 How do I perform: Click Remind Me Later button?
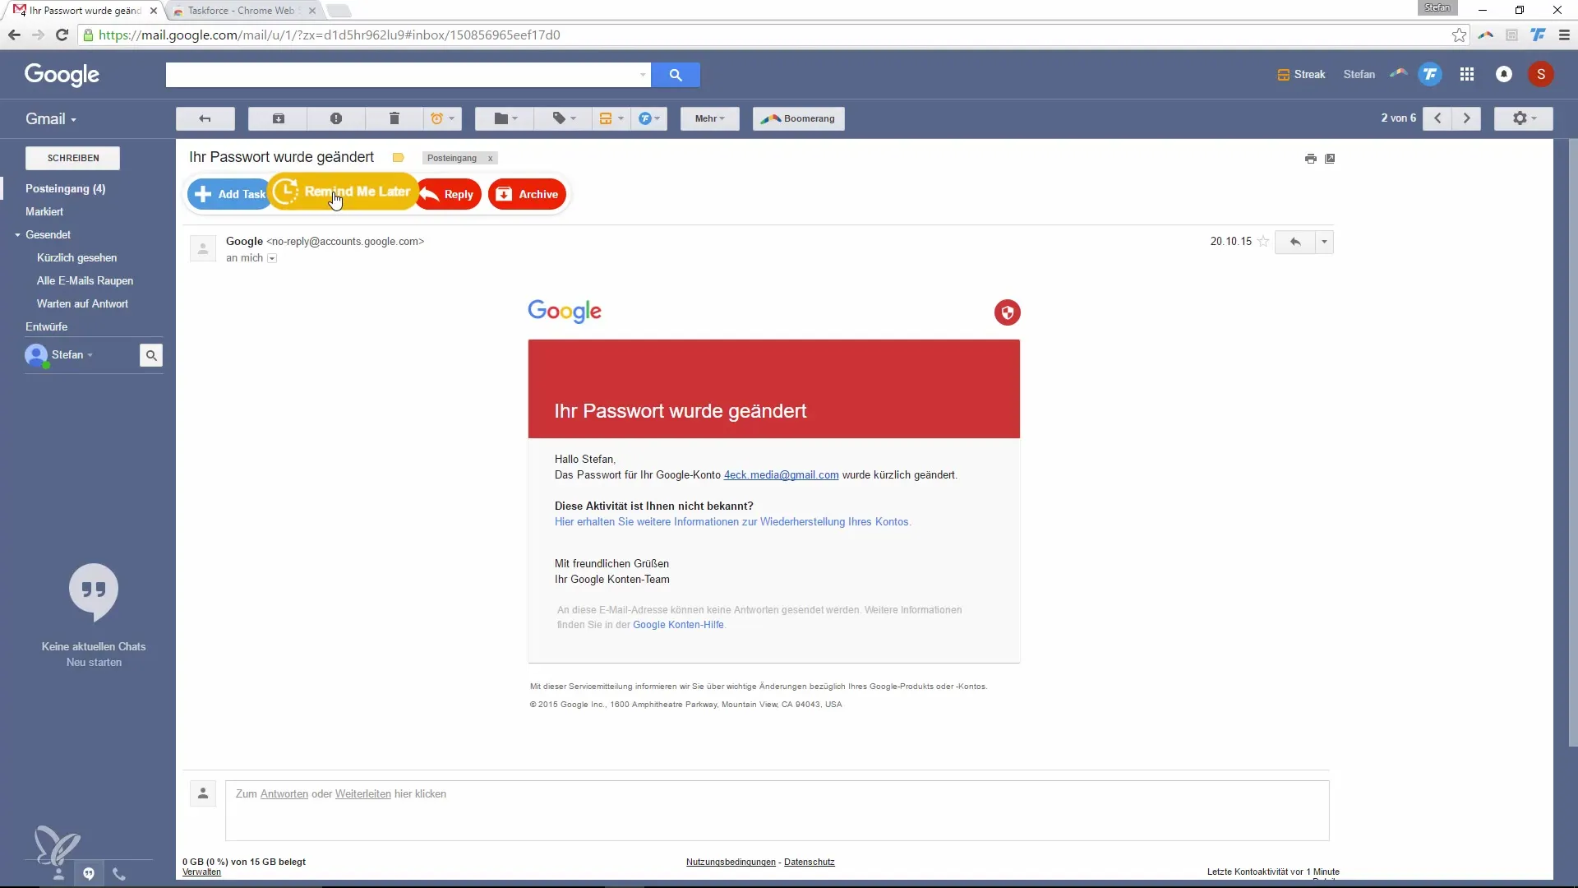pos(344,192)
